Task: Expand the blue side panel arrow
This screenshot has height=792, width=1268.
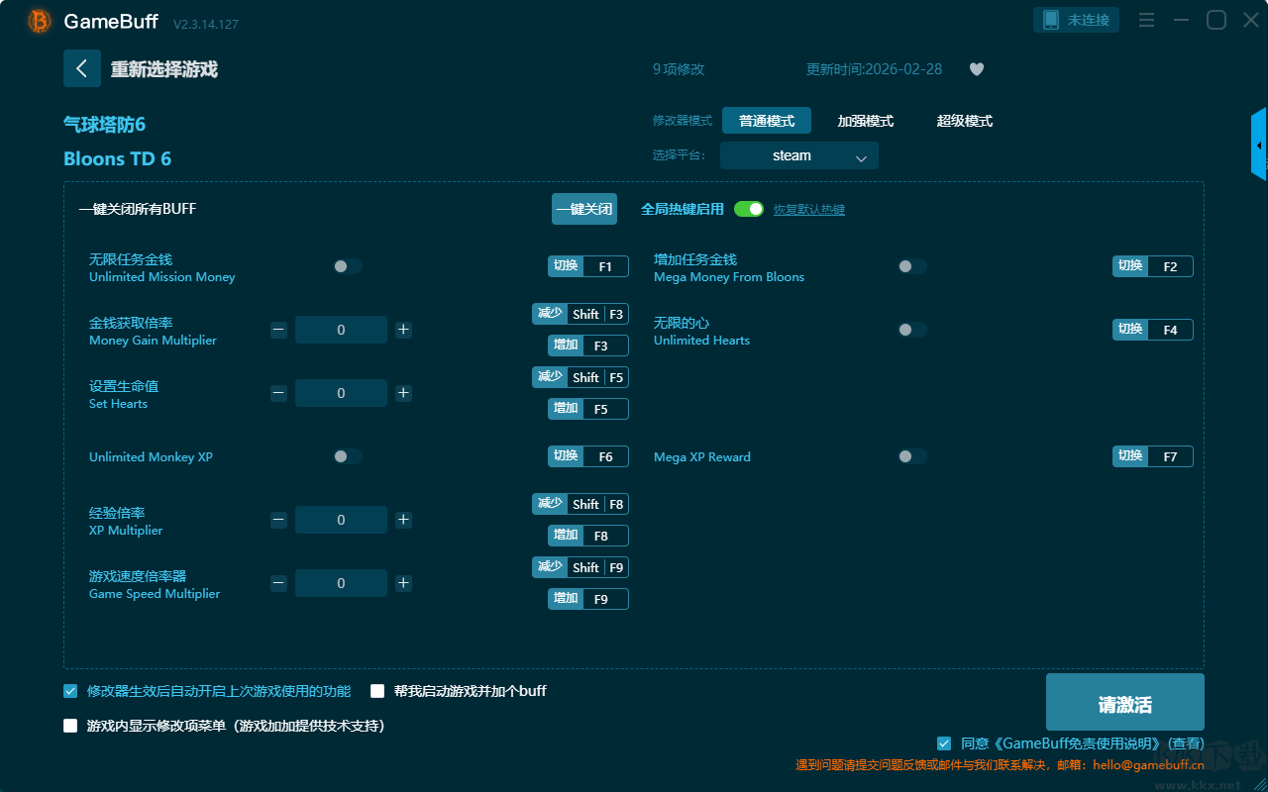Action: pos(1259,146)
